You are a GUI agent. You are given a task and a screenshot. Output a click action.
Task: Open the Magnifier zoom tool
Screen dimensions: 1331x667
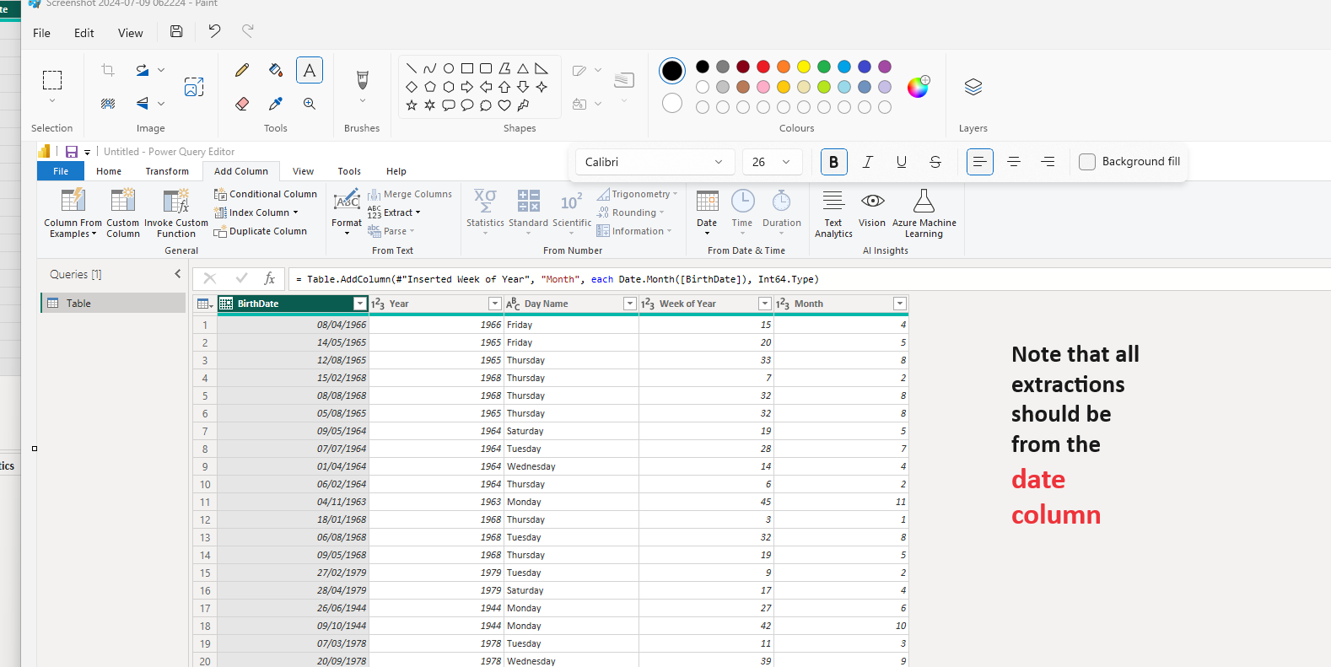(310, 104)
